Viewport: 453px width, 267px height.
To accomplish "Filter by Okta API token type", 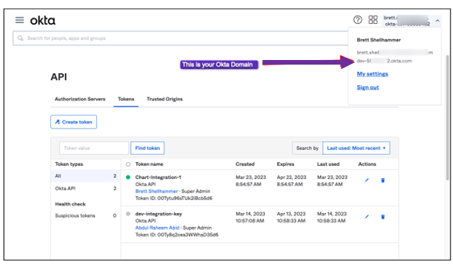I will 86,189.
